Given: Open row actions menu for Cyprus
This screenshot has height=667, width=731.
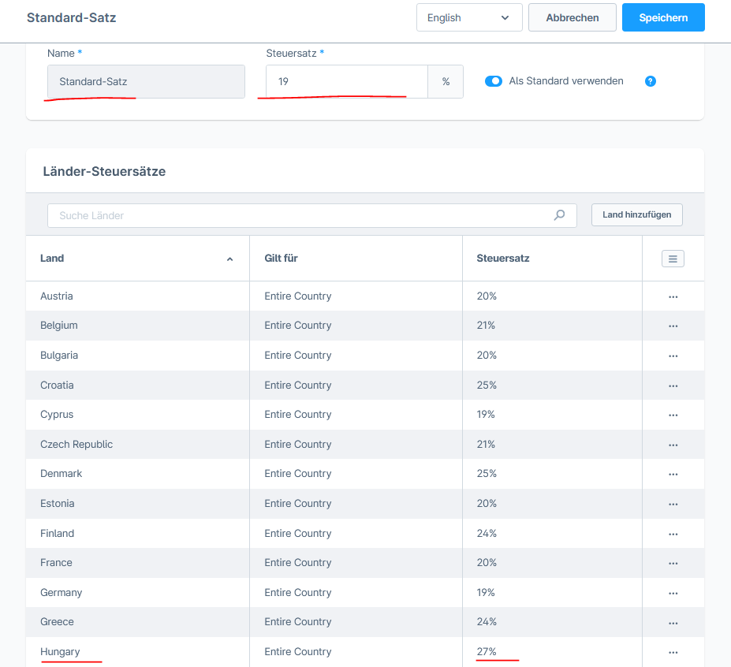Looking at the screenshot, I should tap(673, 415).
